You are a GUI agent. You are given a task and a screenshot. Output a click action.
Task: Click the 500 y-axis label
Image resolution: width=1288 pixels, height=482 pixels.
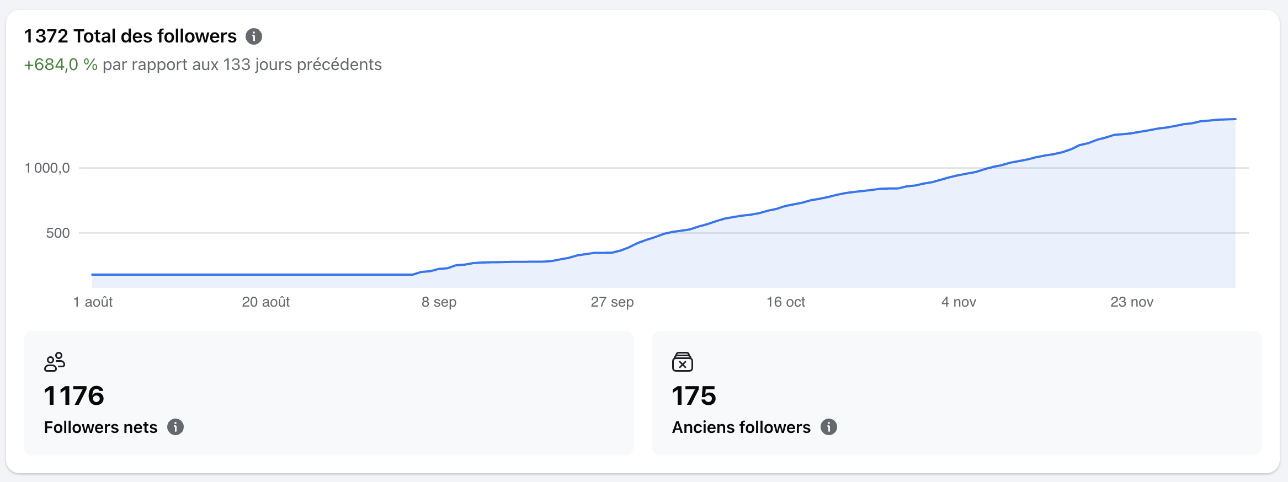tap(58, 233)
